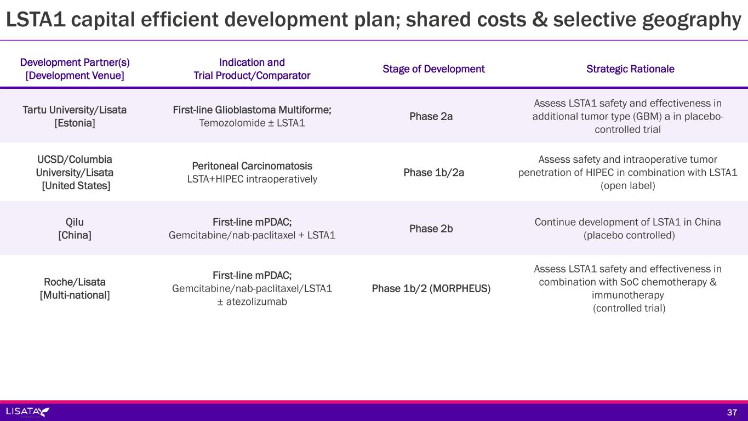Select the Phase 2b stage cell
Viewport: 748px width, 421px height.
pyautogui.click(x=431, y=229)
